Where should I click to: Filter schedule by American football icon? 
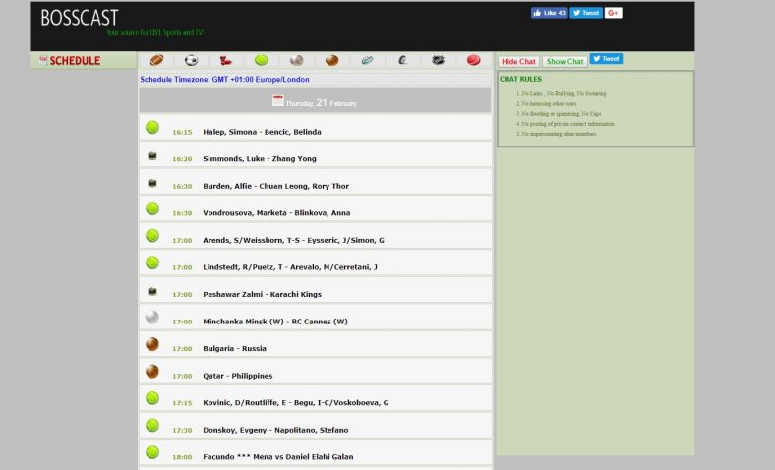(x=156, y=60)
